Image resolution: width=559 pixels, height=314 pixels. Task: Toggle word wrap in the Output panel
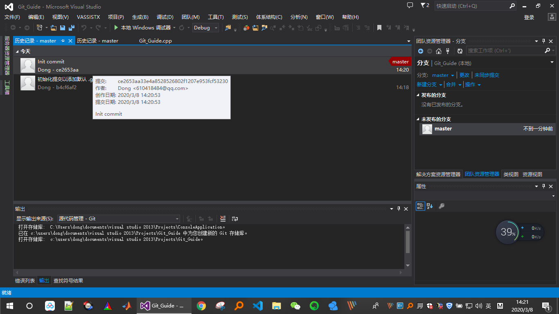[234, 219]
